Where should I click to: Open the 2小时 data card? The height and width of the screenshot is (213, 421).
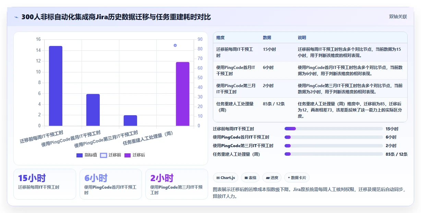[177, 184]
